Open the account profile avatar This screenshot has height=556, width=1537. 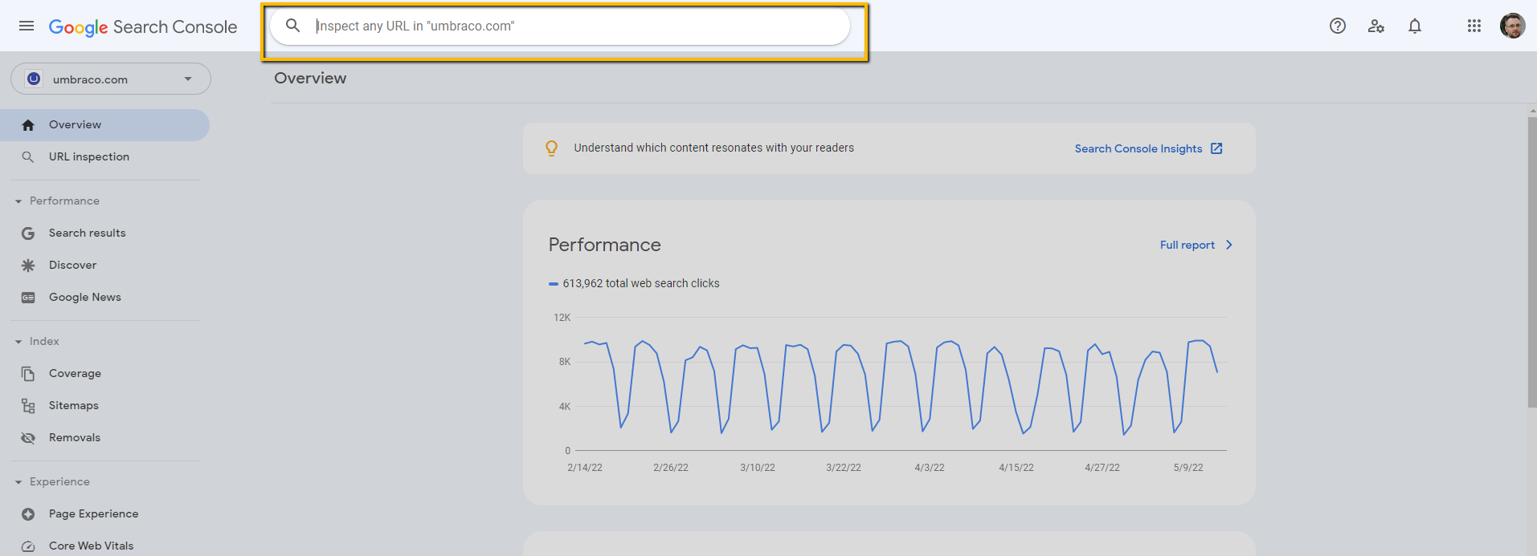coord(1512,26)
